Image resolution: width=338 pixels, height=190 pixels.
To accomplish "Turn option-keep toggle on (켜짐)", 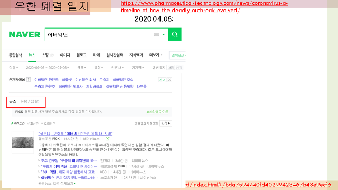I will pyautogui.click(x=171, y=68).
